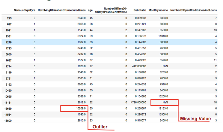Click row index 2331
Viewport: 223px width, 132px height.
coord(8,36)
